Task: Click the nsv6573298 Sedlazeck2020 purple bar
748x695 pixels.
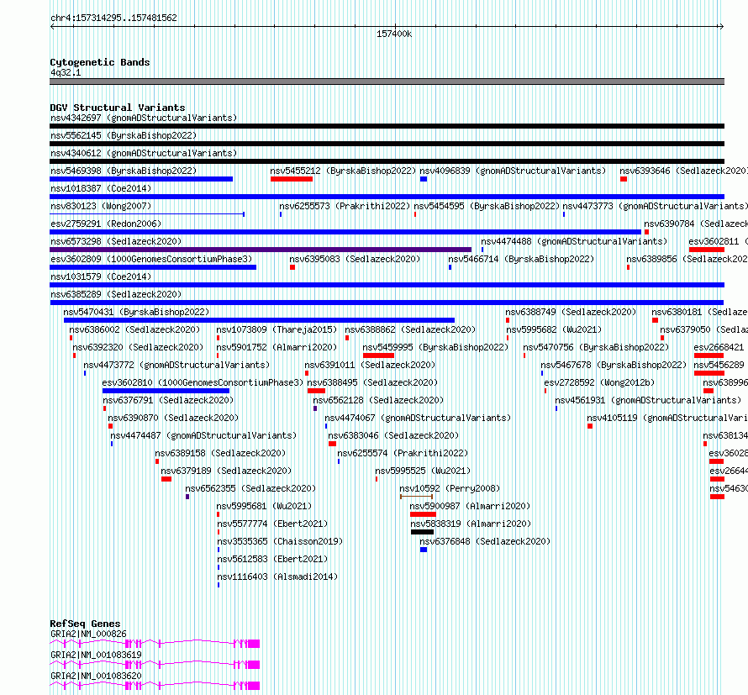Action: 261,250
